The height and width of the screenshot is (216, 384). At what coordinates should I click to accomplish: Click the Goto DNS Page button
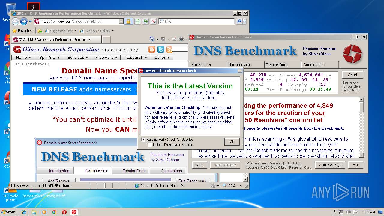pos(330,165)
